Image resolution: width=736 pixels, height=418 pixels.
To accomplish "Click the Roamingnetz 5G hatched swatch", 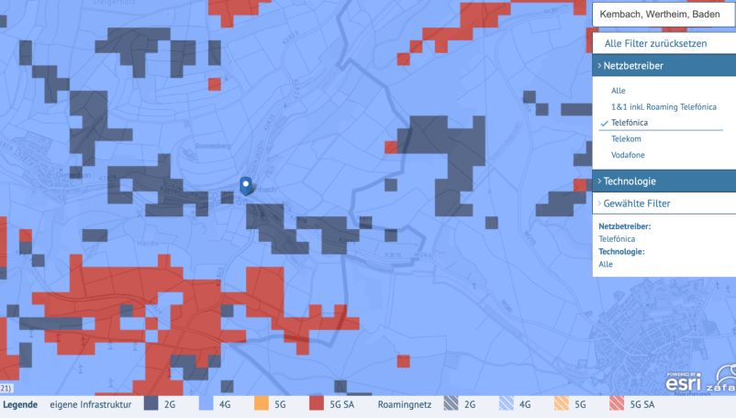I will tap(562, 403).
